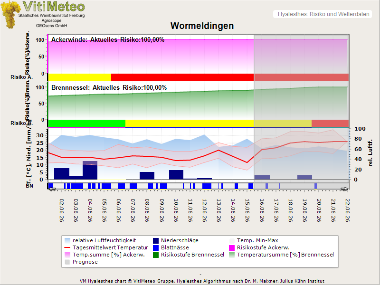This screenshot has height=285, width=380.
Task: Click the relative Luftfeuchtigkeit legend swatch
Action: [67, 240]
